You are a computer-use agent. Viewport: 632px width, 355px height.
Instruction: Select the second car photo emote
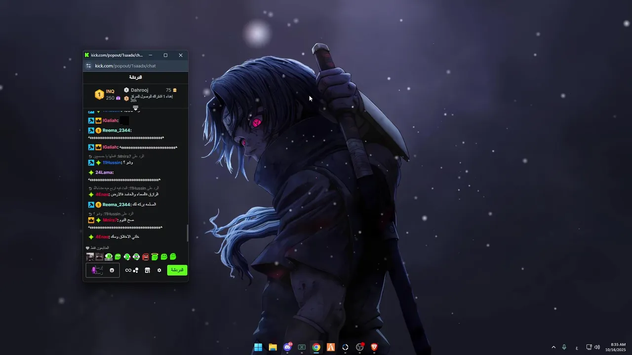[99, 257]
